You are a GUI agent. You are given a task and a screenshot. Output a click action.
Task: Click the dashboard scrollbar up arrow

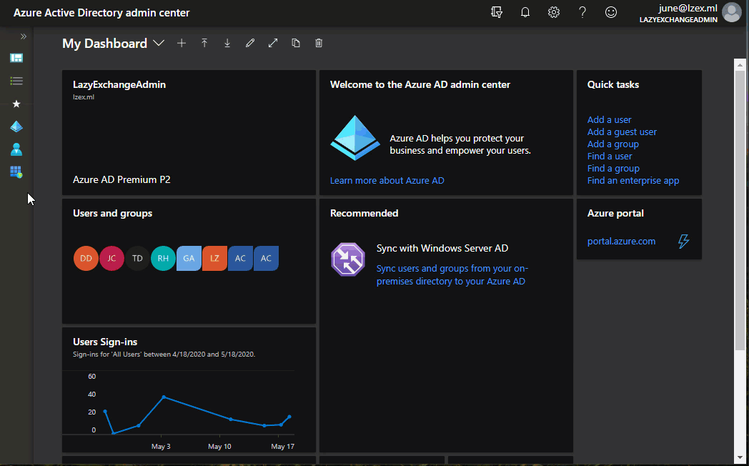740,65
